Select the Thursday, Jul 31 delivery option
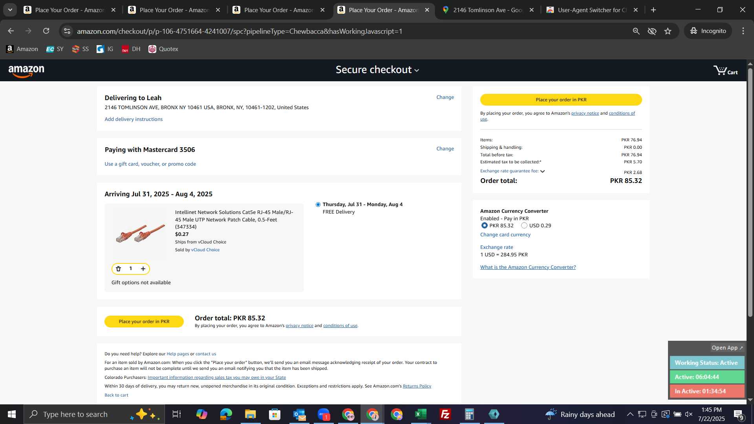The width and height of the screenshot is (754, 424). tap(318, 205)
